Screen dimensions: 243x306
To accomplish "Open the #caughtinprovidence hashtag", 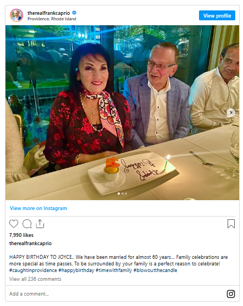I will pos(33,270).
